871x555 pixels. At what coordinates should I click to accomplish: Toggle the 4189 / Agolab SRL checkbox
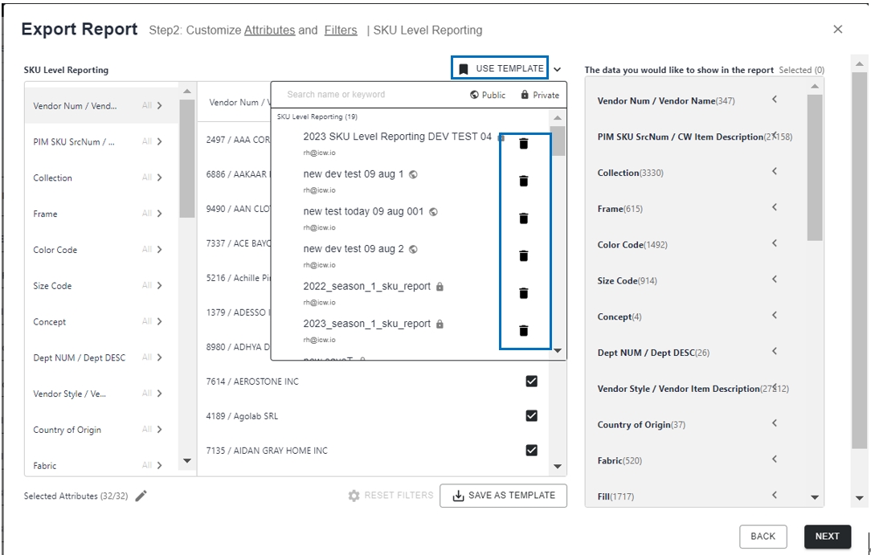(x=531, y=416)
